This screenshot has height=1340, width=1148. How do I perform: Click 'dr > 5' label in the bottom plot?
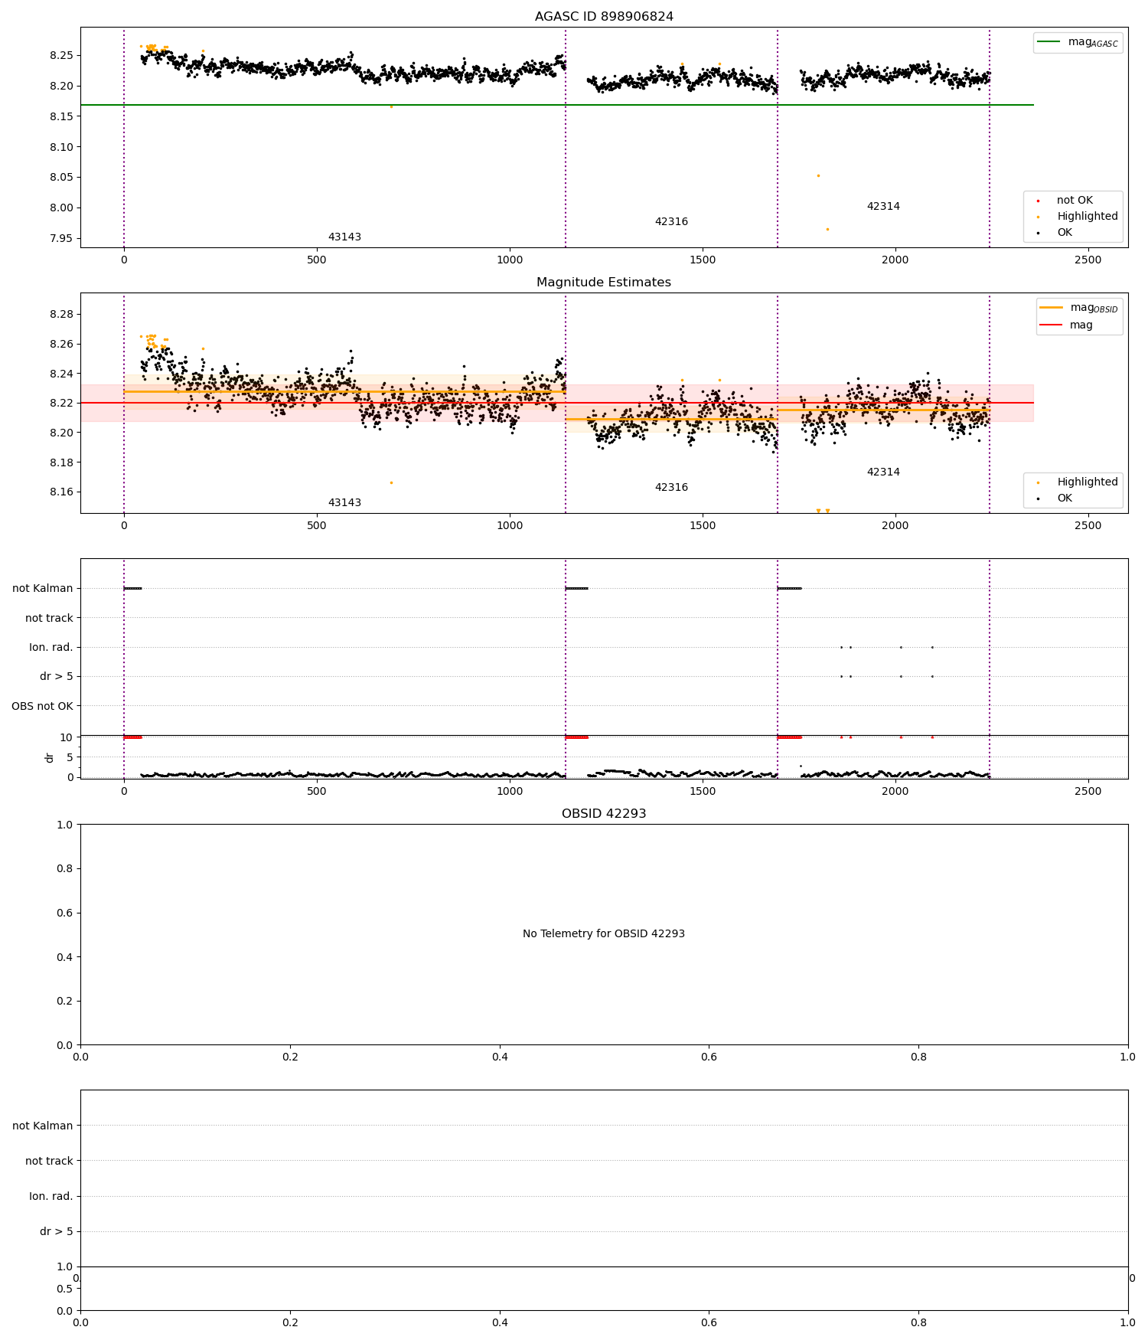pos(57,1232)
